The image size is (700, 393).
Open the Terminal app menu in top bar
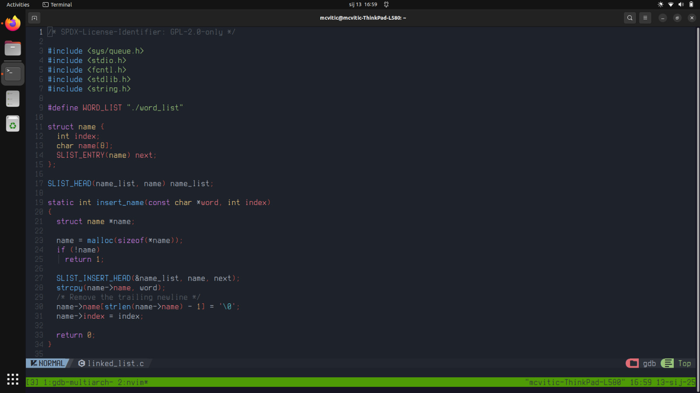[57, 4]
